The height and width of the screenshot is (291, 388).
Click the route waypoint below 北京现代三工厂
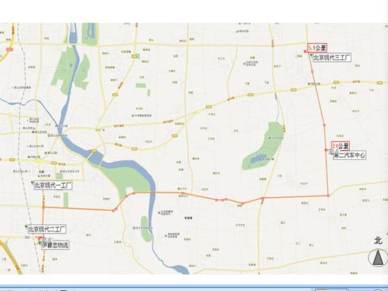[314, 71]
